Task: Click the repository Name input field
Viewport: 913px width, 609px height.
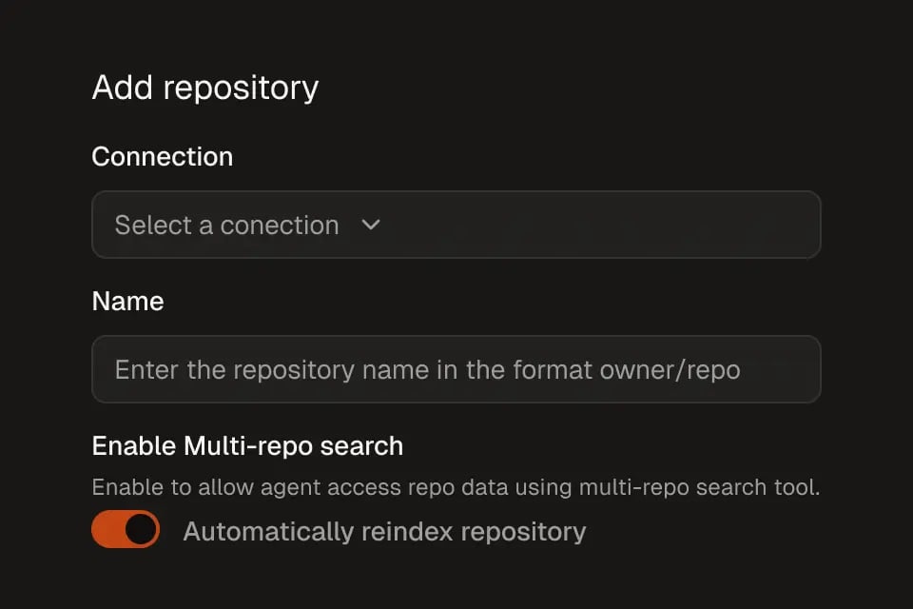Action: click(456, 370)
